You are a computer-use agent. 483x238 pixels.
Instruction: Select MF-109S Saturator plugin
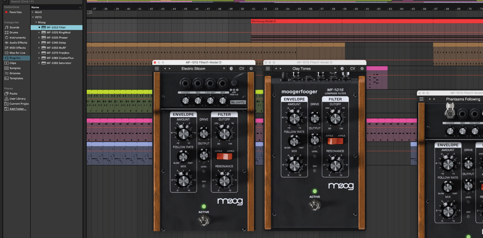(x=59, y=63)
